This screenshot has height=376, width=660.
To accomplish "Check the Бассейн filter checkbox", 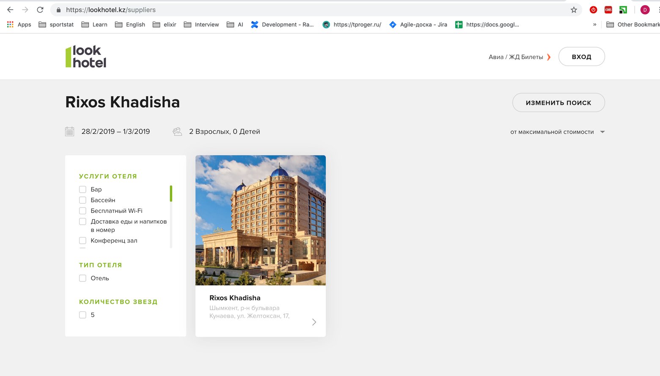I will [x=82, y=200].
